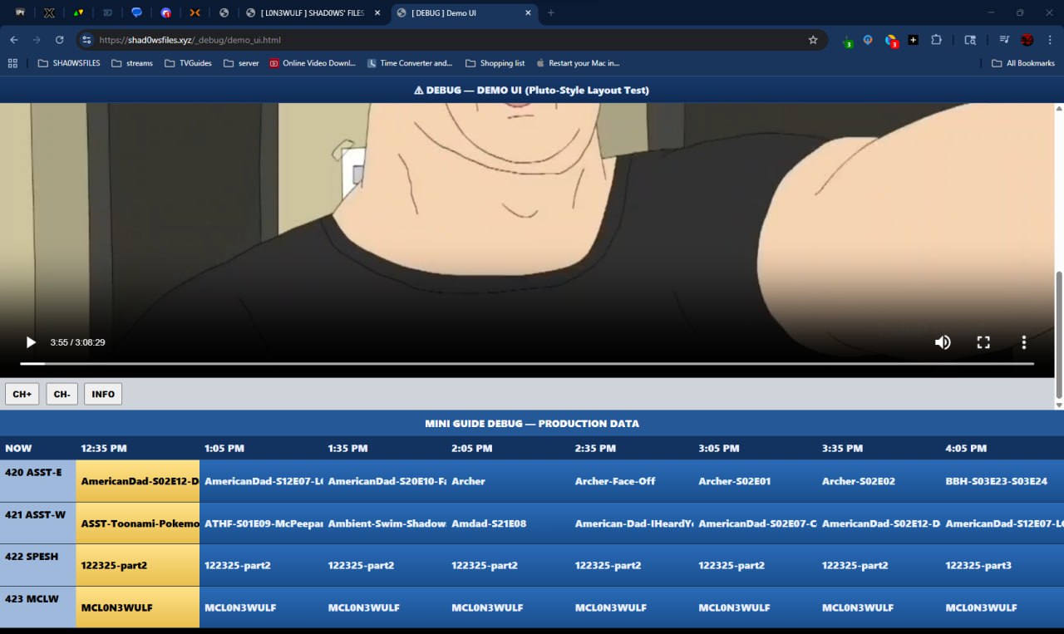Screen dimensions: 1064x634
Task: Click the video progress bar
Action: coord(527,364)
